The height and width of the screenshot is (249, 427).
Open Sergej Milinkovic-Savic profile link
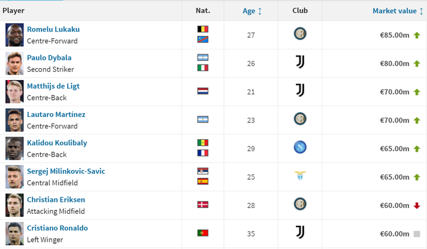tap(66, 171)
